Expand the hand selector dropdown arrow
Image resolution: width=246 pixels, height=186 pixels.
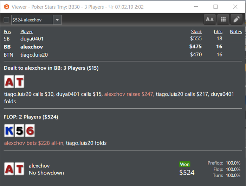pos(57,20)
